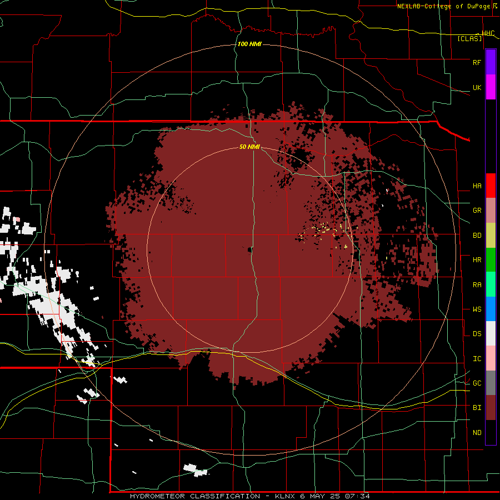
Task: Pick the dark green HR swatch
Action: 491,260
